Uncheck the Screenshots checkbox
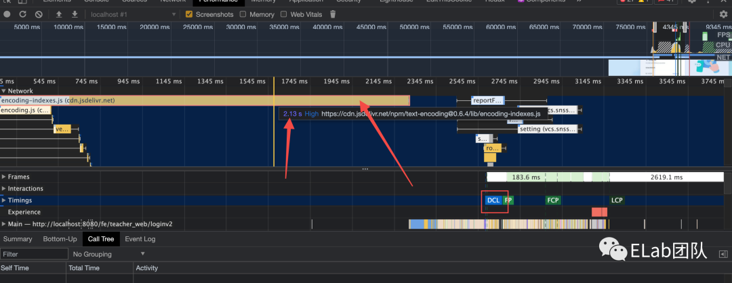 click(189, 14)
